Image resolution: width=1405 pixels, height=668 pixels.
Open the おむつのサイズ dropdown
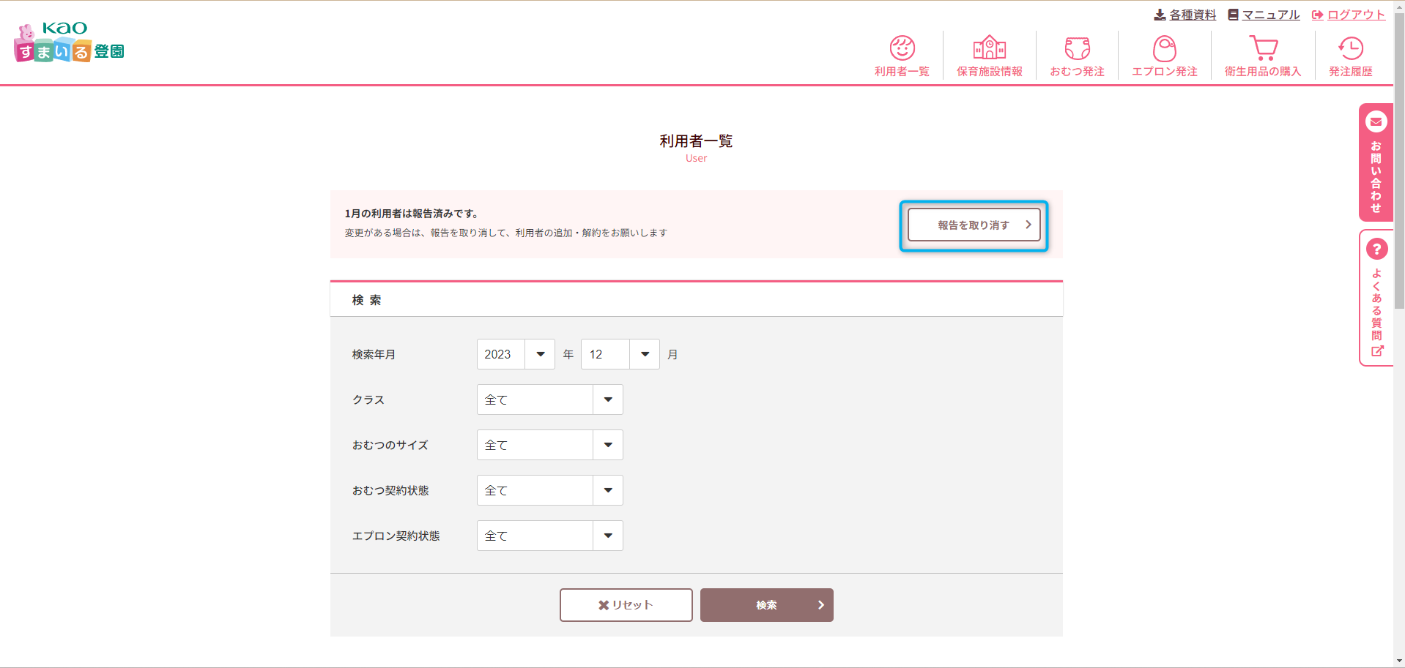click(549, 445)
